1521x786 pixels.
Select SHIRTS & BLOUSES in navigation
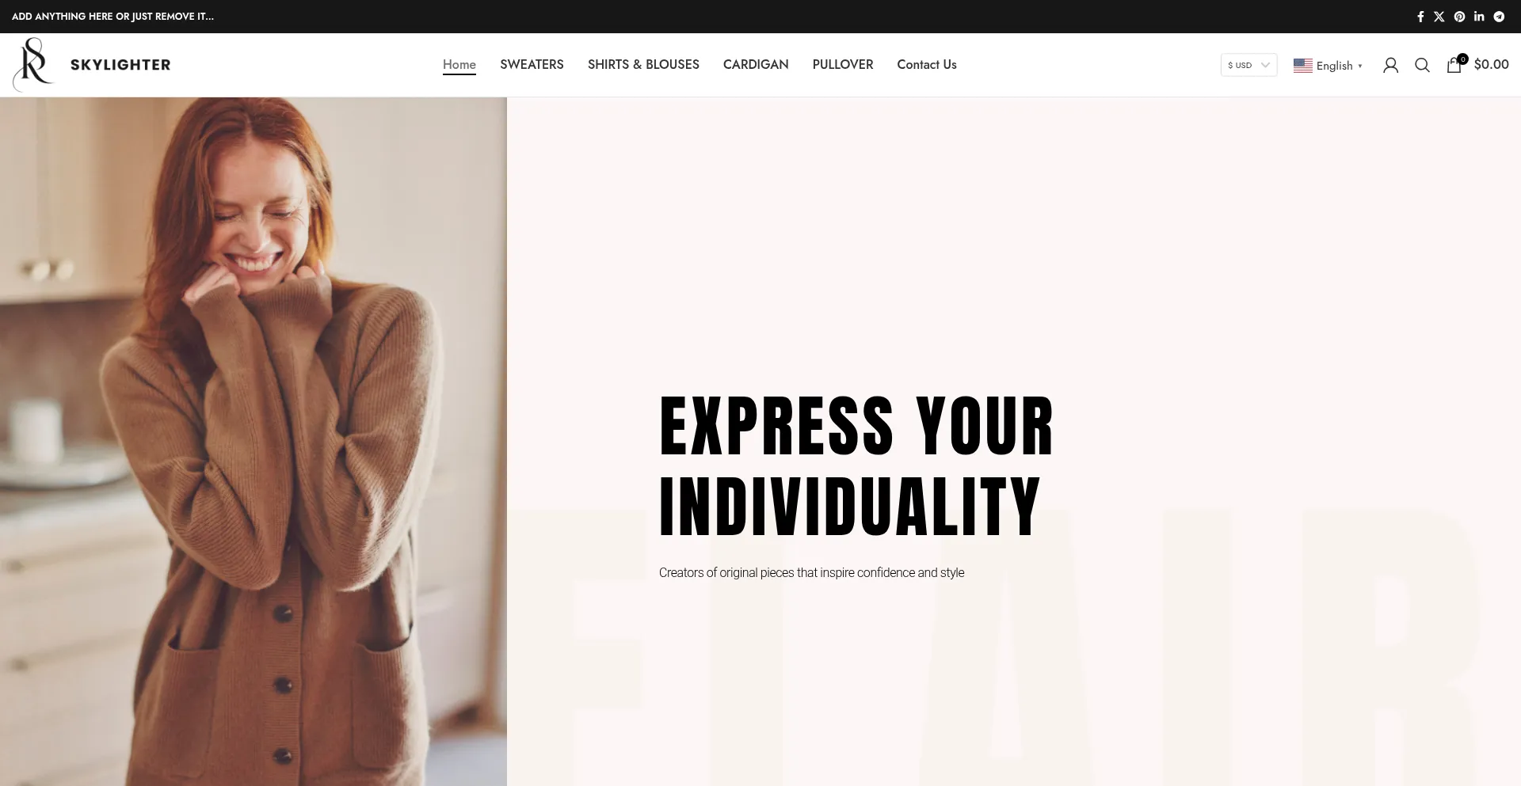pyautogui.click(x=643, y=65)
